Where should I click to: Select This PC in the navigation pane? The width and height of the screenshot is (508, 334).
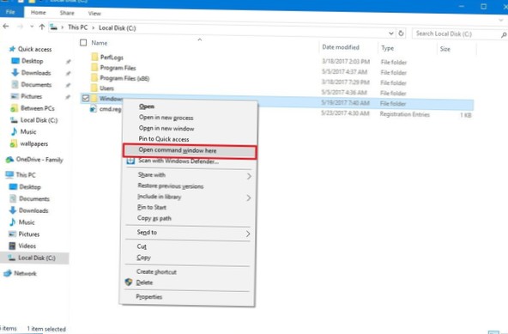pyautogui.click(x=26, y=175)
